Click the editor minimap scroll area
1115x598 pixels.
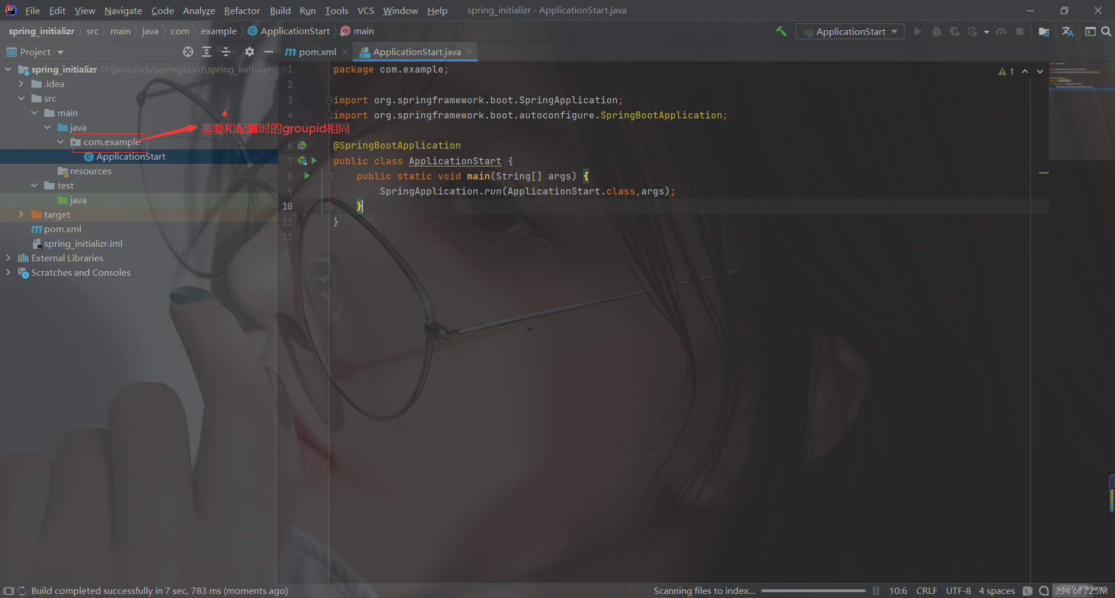tap(1081, 110)
